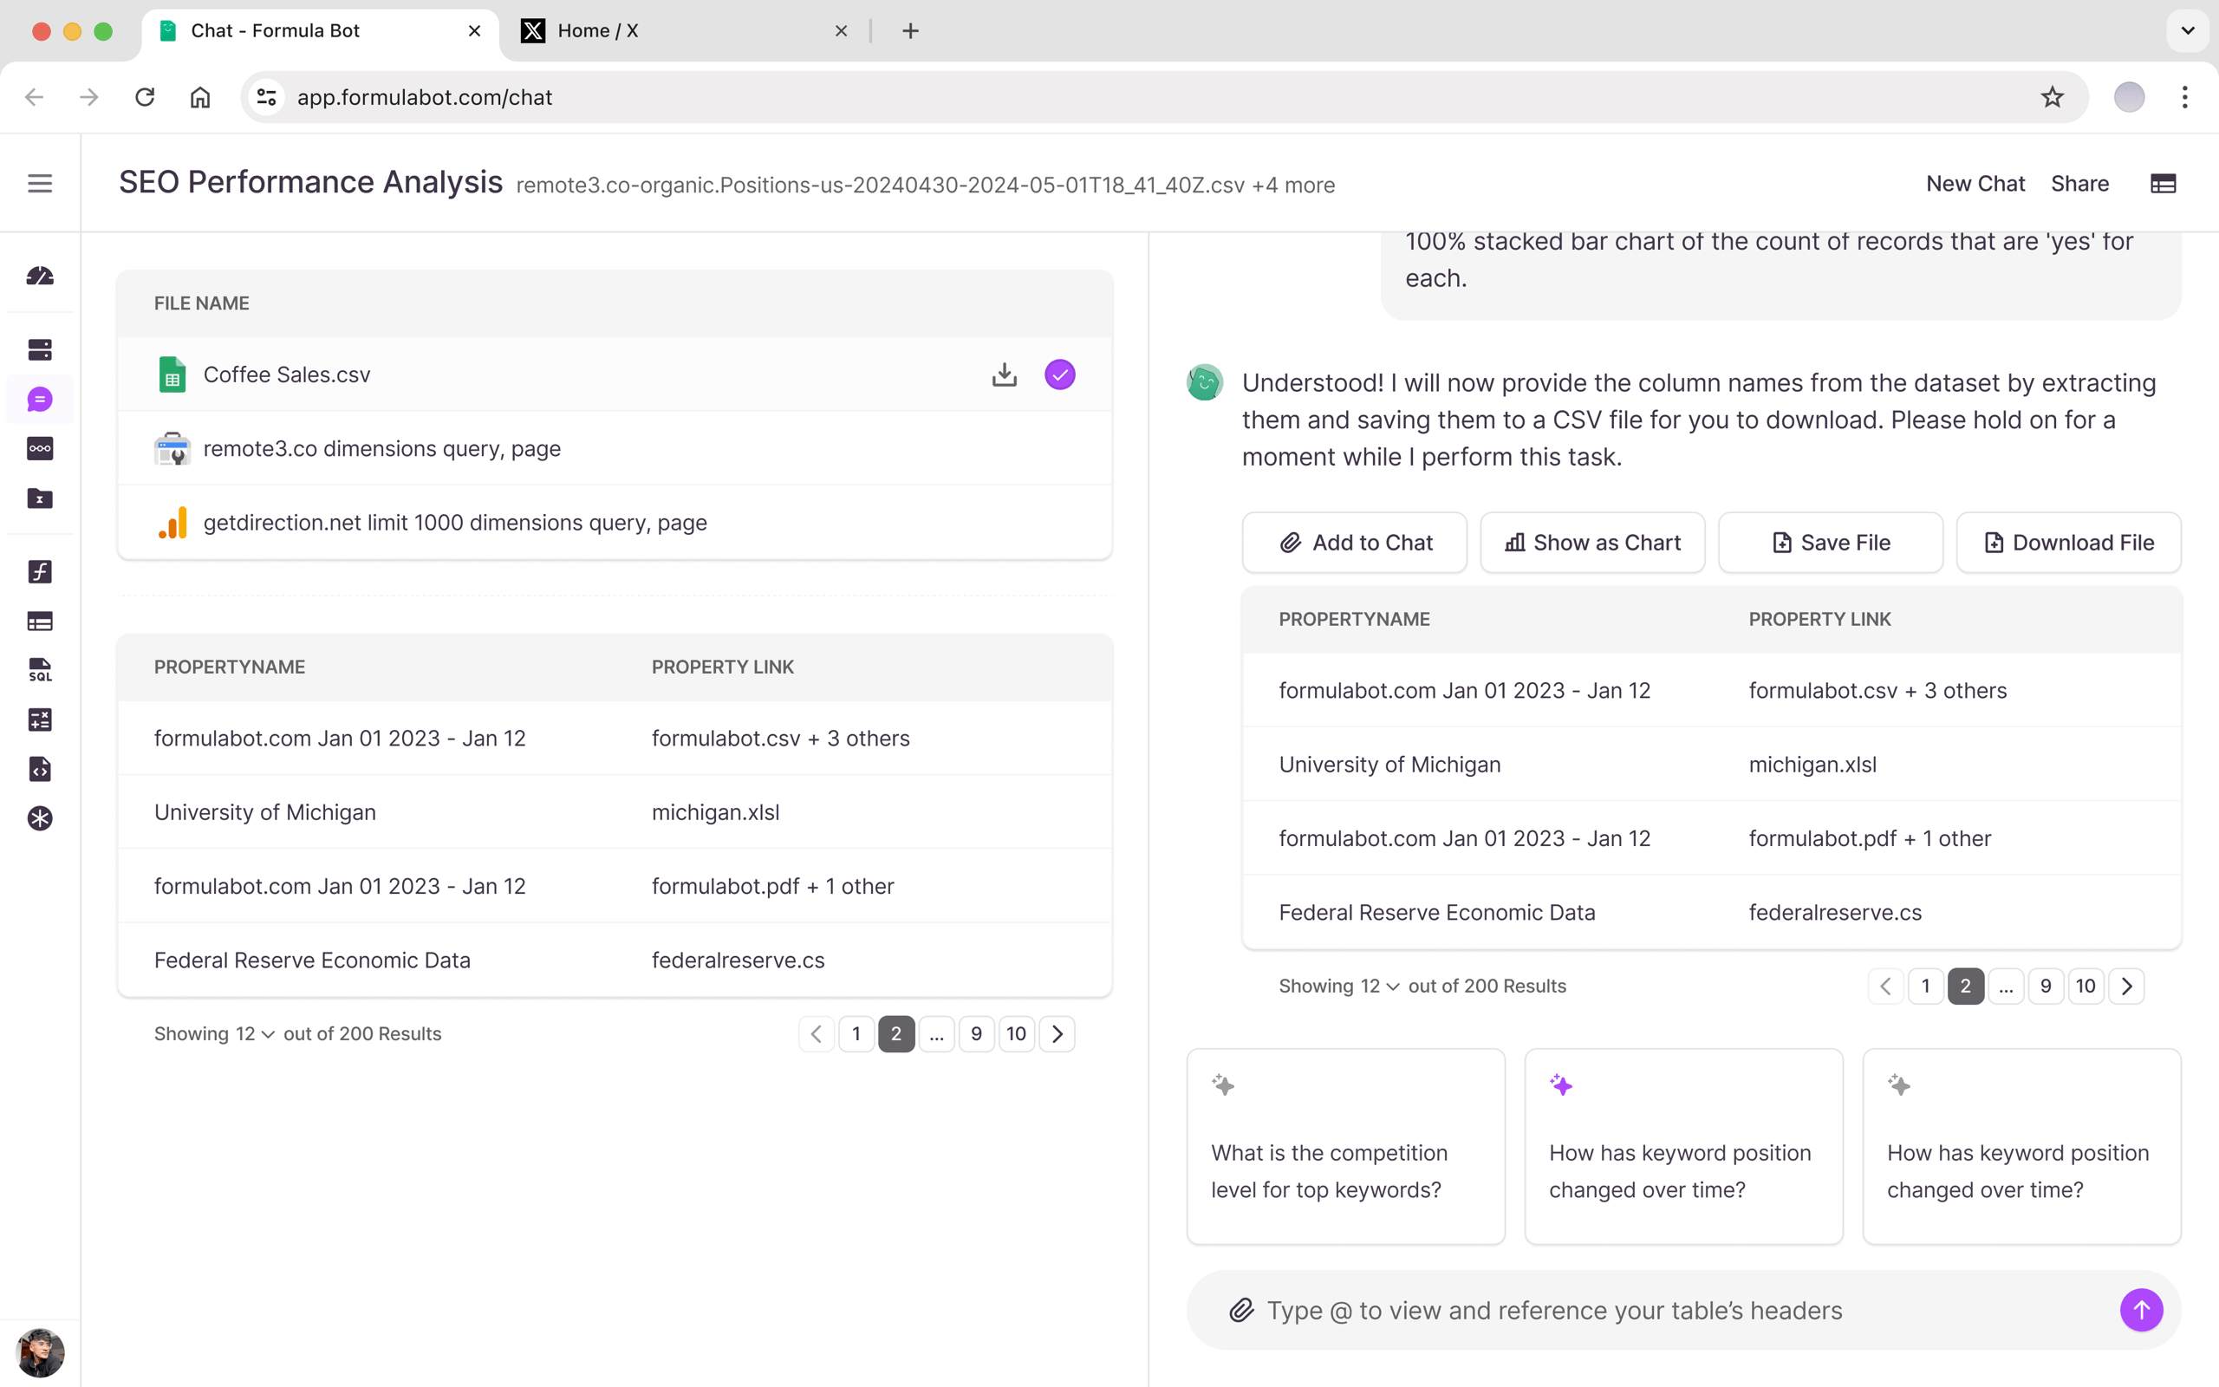This screenshot has width=2219, height=1387.
Task: Toggle the purple checkmark on Coffee Sales.csv
Action: (1059, 374)
